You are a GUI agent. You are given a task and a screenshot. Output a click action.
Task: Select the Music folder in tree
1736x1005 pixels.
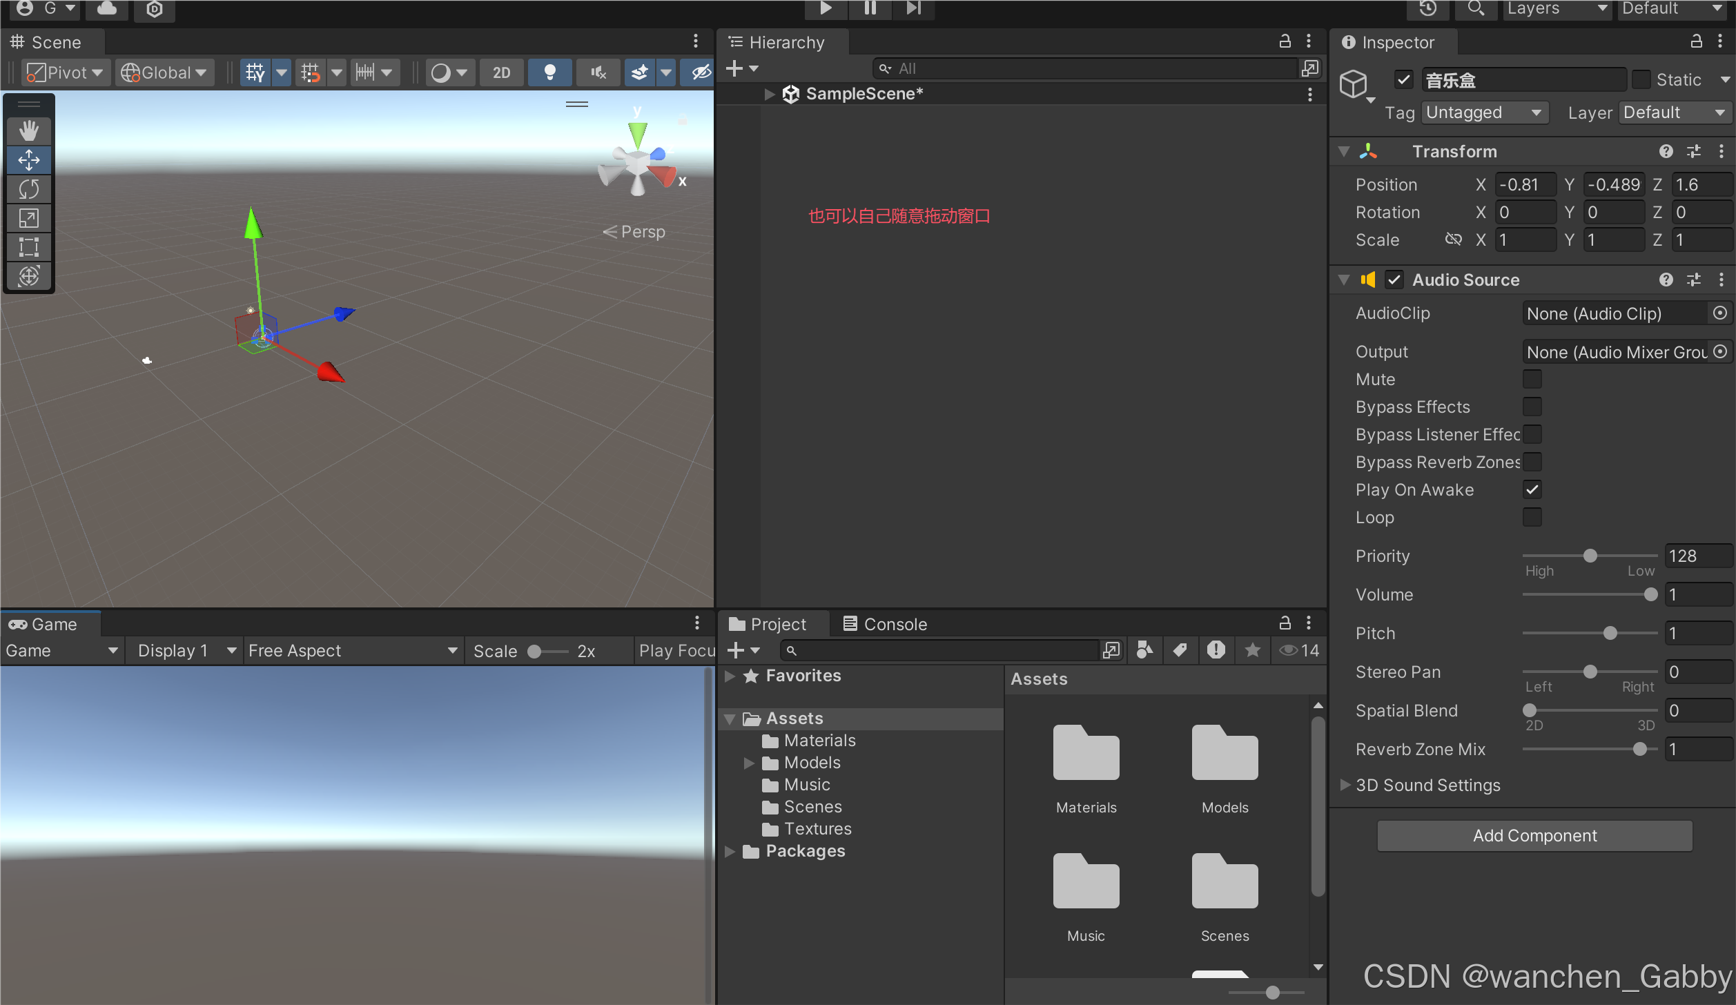(x=806, y=785)
